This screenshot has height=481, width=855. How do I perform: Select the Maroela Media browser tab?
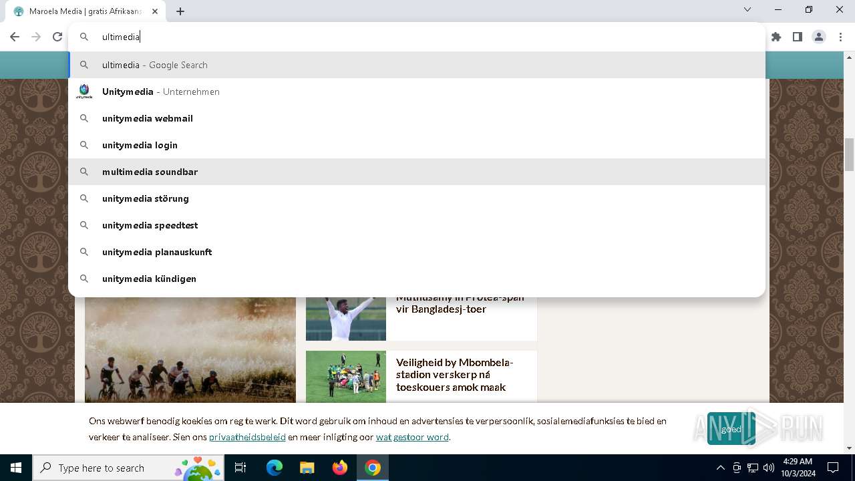[x=85, y=11]
